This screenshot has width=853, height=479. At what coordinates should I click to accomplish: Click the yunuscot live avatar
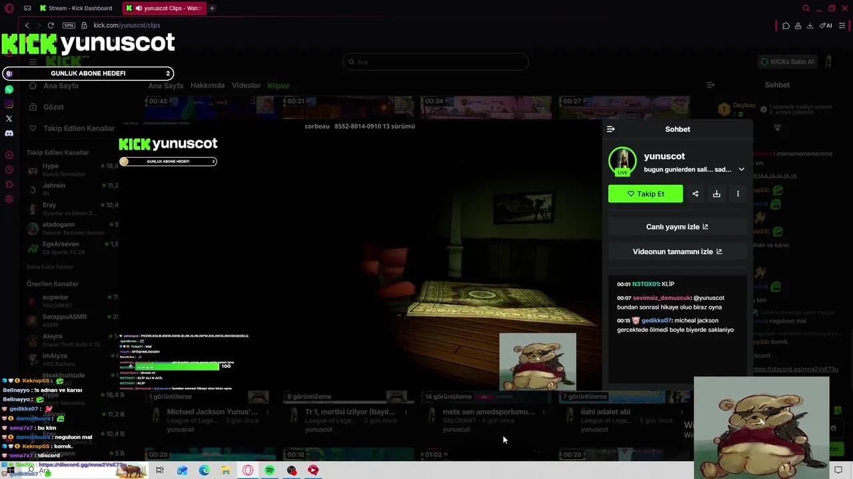click(622, 161)
